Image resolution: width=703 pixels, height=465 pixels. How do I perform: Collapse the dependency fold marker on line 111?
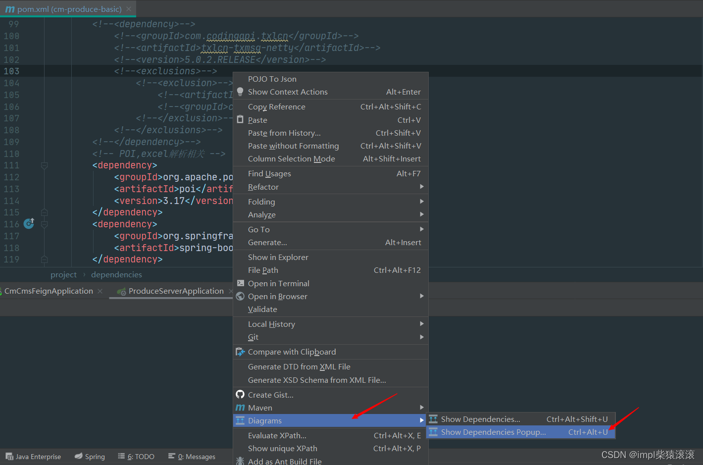pos(44,165)
